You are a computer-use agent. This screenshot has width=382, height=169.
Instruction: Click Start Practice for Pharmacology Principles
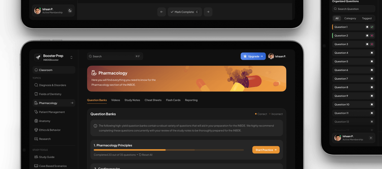click(266, 150)
